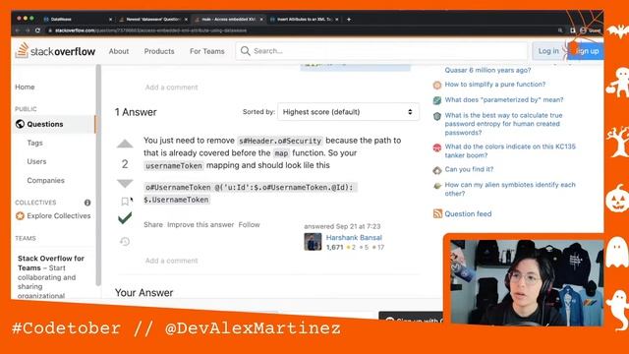Open the answer's activity history clock icon
This screenshot has width=629, height=354.
pos(125,241)
